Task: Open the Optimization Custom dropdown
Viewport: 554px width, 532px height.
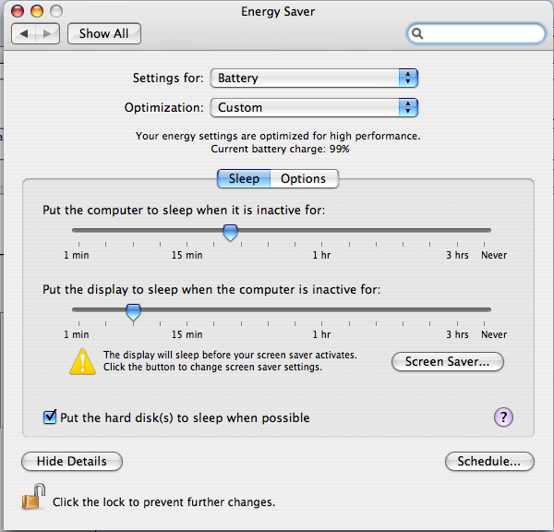Action: pos(314,107)
